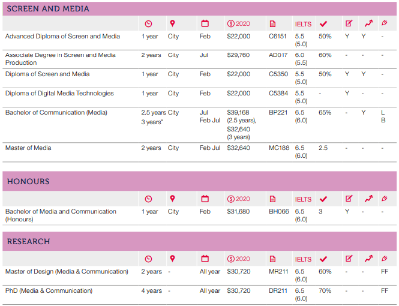This screenshot has width=399, height=306.
Task: Click the document code icon in Honours section
Action: tap(272, 199)
